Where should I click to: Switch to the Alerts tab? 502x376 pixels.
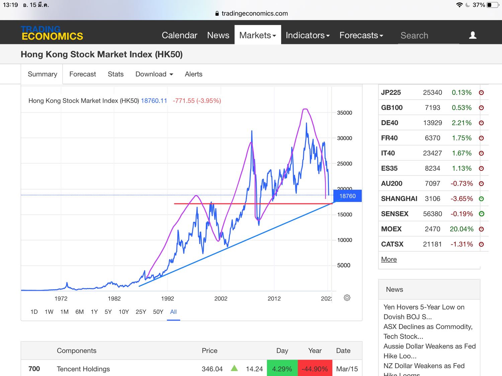coord(193,74)
